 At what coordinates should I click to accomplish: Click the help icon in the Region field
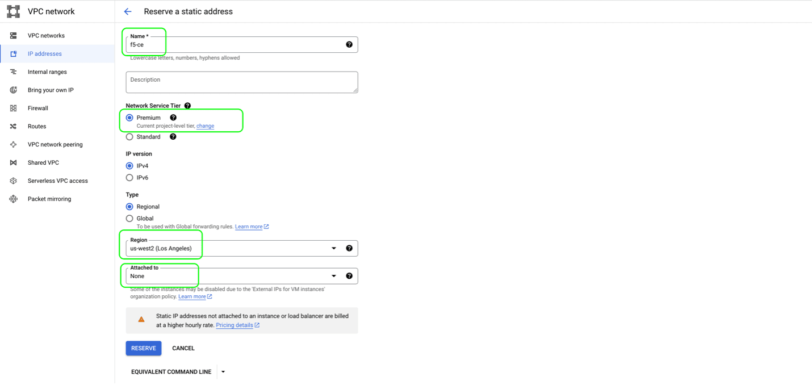tap(349, 248)
